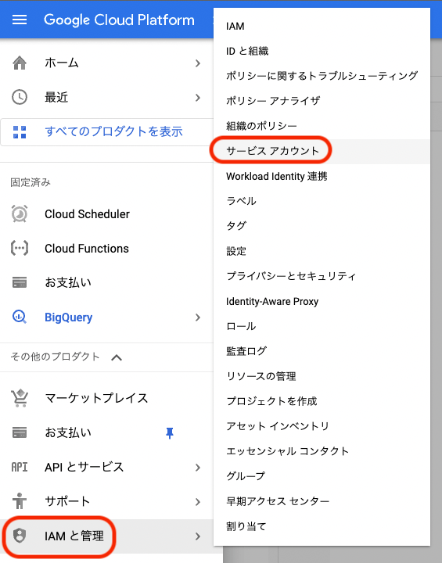Viewport: 442px width, 563px height.
Task: Click the BigQuery magnifier icon
Action: pyautogui.click(x=20, y=317)
